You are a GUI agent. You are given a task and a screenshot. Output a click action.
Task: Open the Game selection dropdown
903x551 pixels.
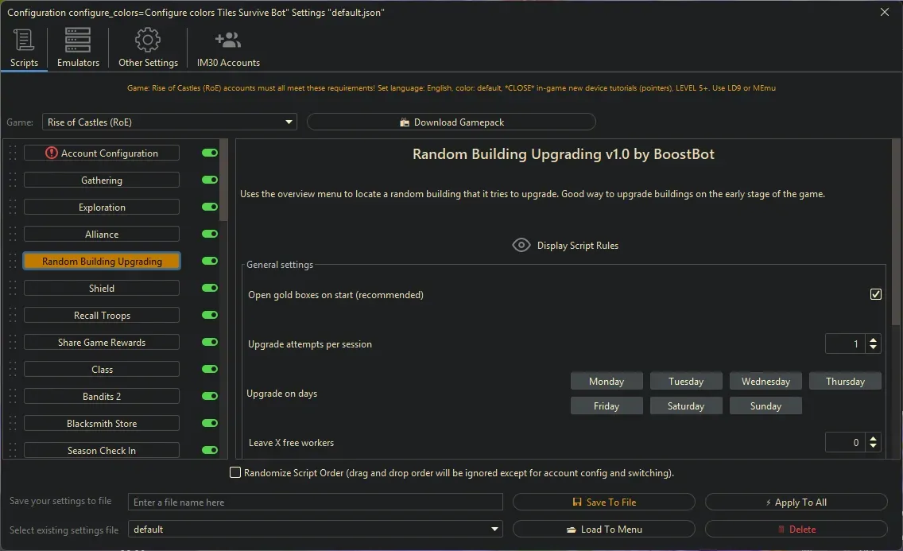(x=169, y=122)
